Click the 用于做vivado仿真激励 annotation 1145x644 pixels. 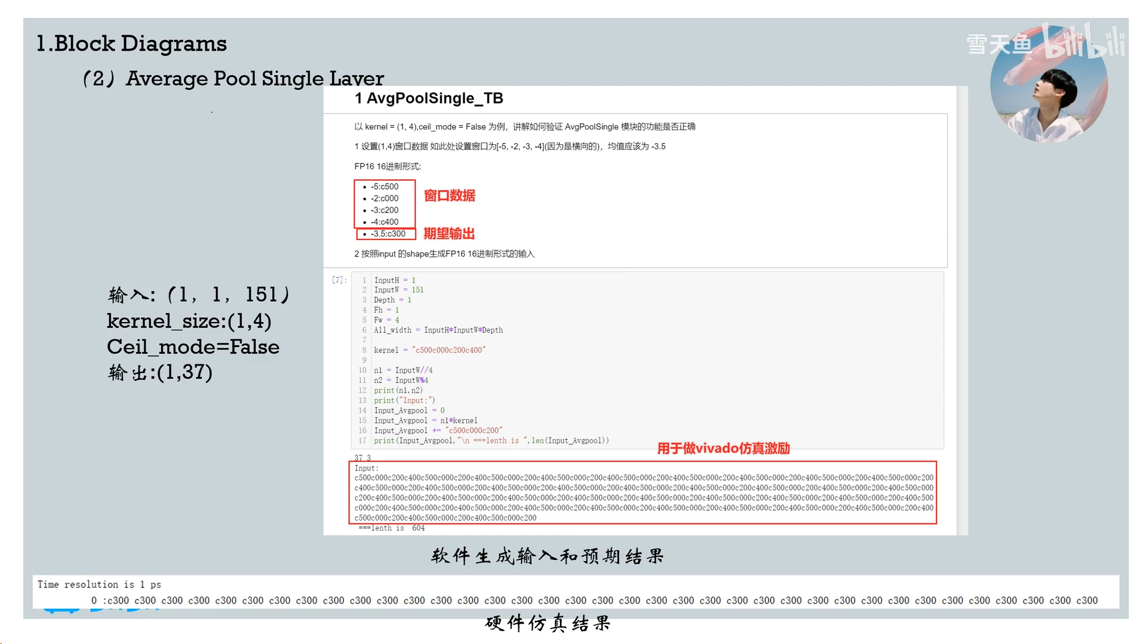pos(723,448)
